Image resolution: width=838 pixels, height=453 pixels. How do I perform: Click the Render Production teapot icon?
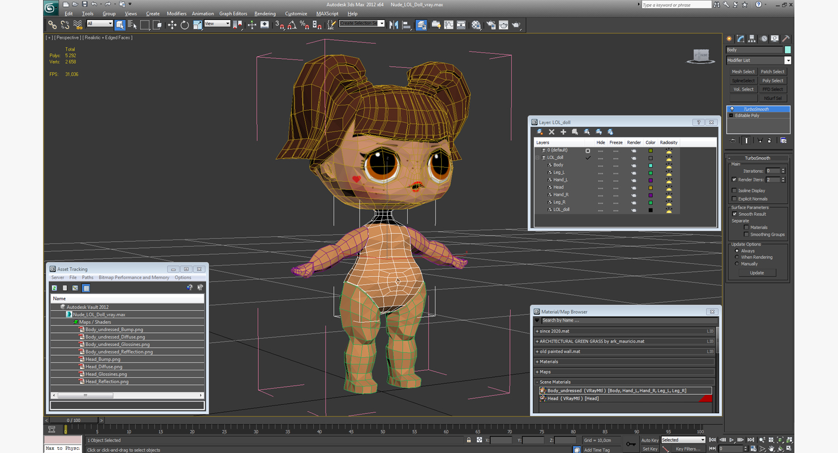click(516, 25)
